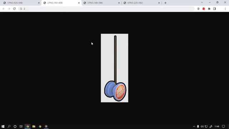This screenshot has height=129, width=229.
Task: Open first Chrome taskbar icon
Action: click(28, 126)
